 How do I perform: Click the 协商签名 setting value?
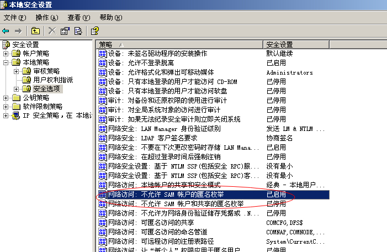pos(279,138)
